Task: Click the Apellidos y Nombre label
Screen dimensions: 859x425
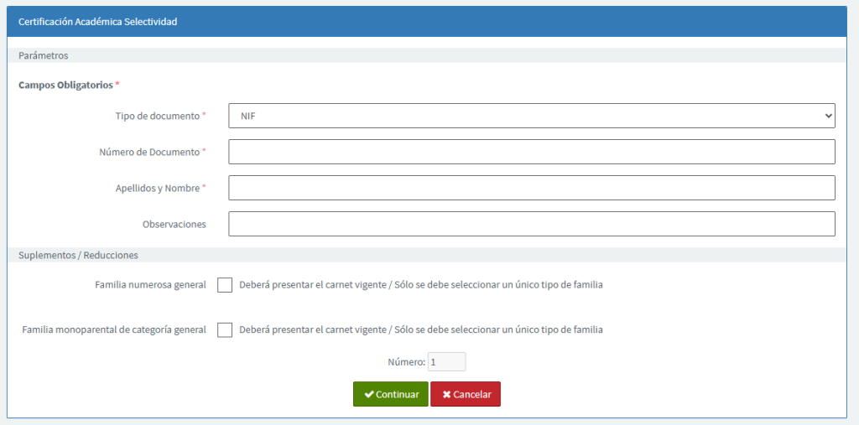Action: (x=158, y=188)
